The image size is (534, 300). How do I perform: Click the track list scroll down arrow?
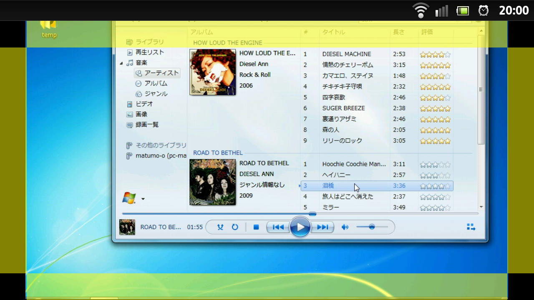point(481,207)
